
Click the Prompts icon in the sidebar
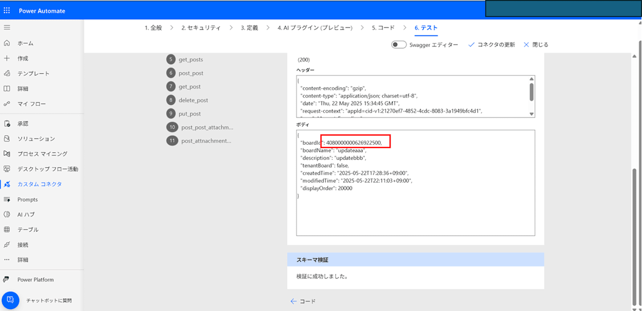coord(7,199)
